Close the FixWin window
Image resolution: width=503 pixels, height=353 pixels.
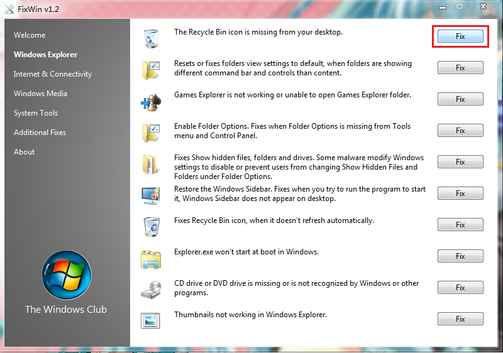pos(483,6)
